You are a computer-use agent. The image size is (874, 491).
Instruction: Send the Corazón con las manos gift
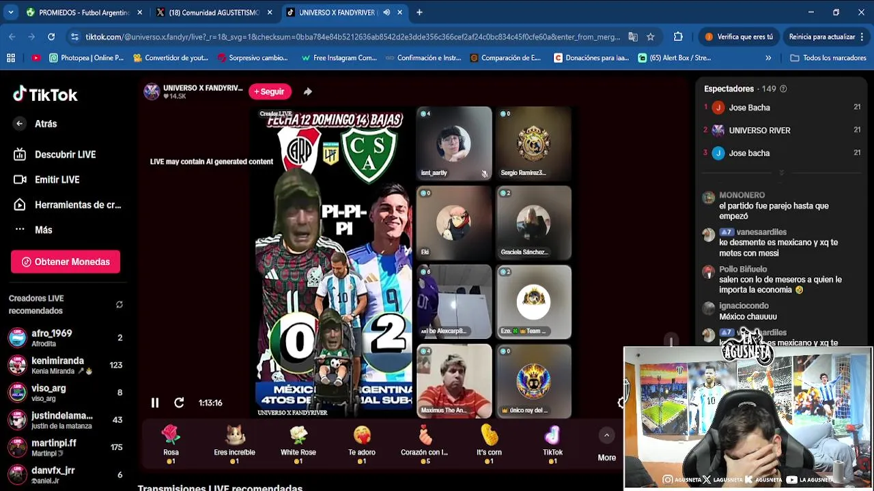(x=425, y=444)
